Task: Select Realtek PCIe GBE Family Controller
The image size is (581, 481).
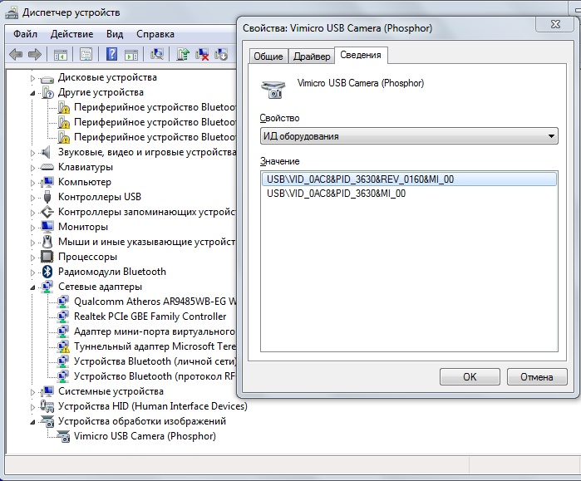Action: click(150, 317)
